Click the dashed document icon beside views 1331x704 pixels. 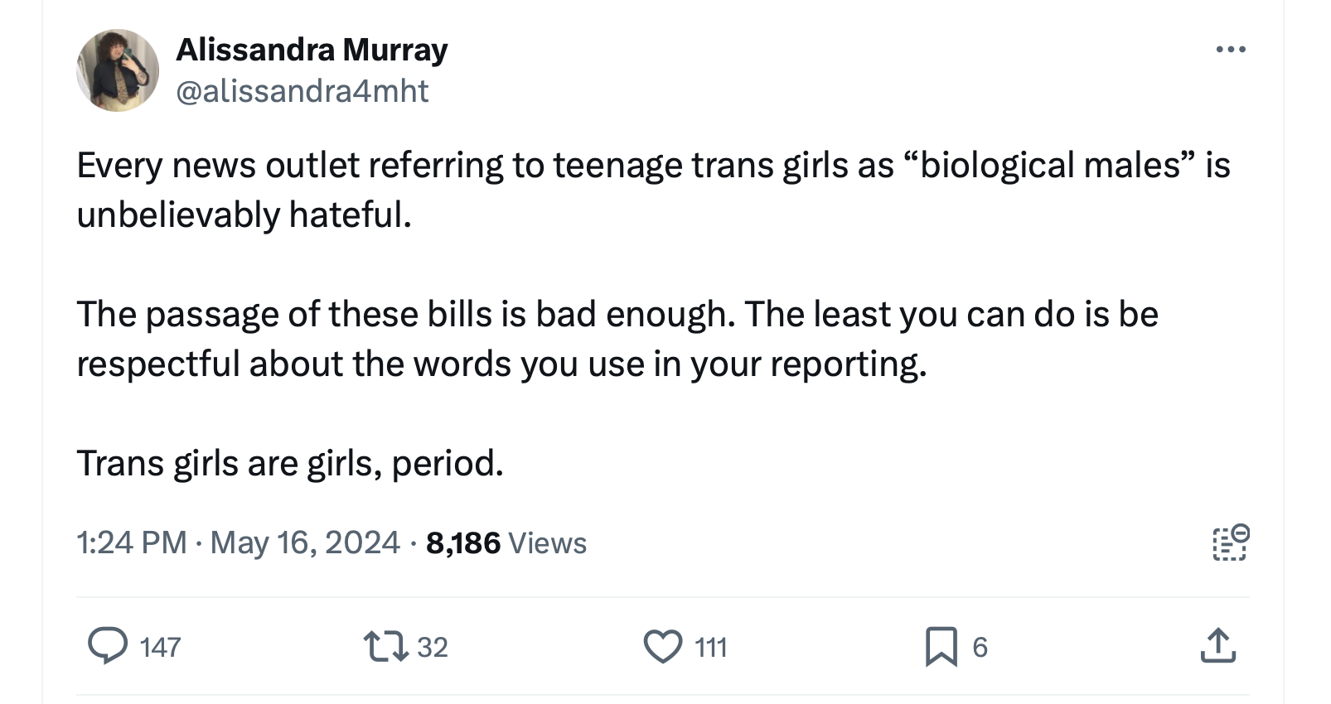[1231, 543]
